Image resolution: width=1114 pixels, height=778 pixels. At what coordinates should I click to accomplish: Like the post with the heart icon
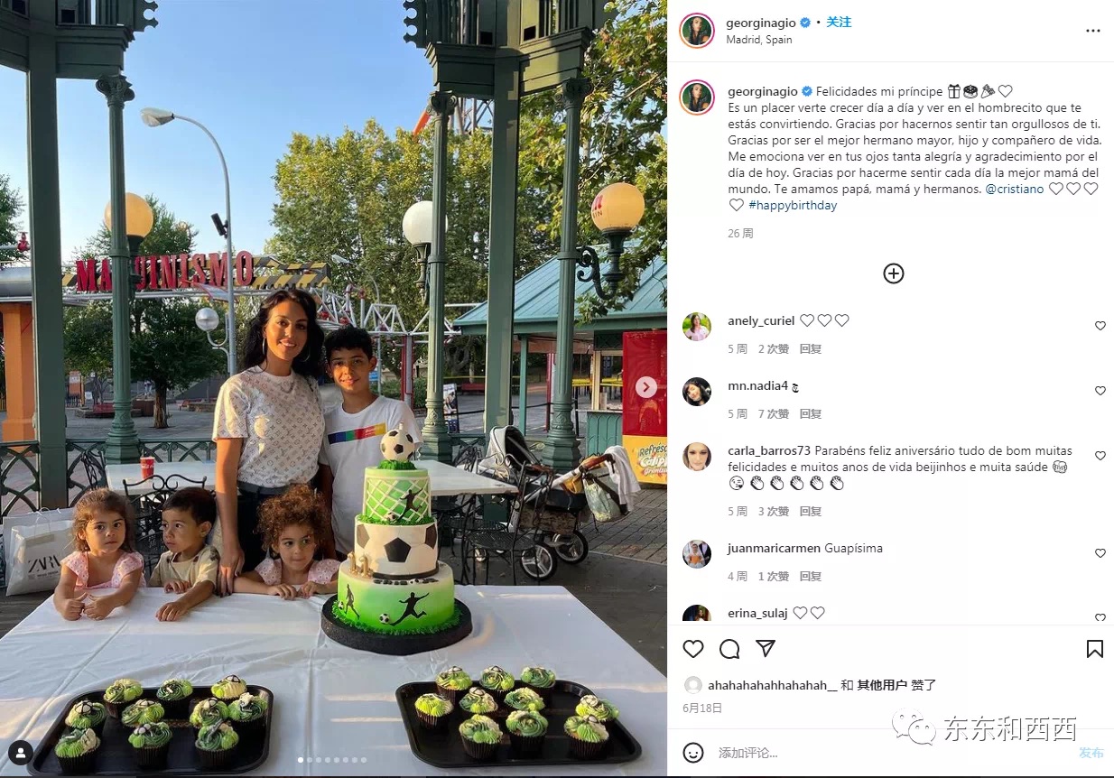click(693, 649)
